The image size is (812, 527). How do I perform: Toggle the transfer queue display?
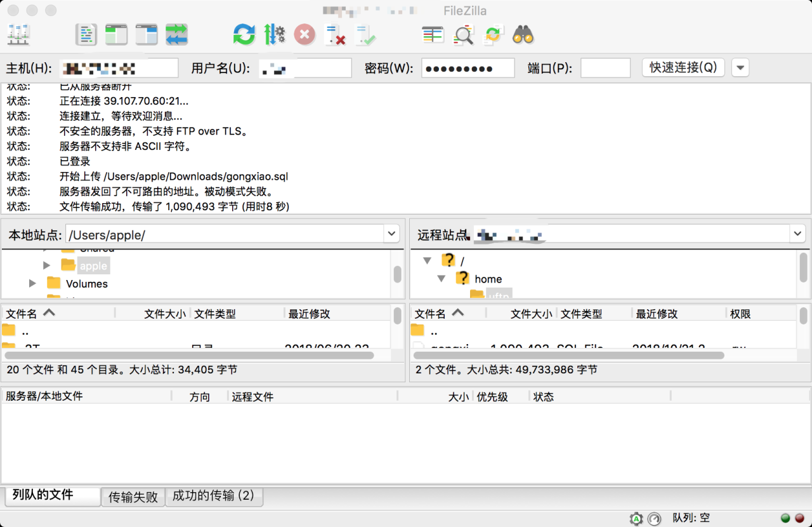[176, 34]
